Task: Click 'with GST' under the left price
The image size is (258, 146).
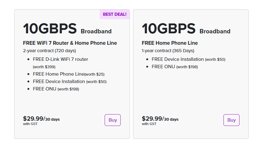Action: (x=30, y=124)
